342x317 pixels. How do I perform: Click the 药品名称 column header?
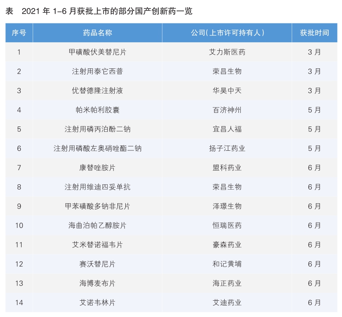pyautogui.click(x=98, y=33)
